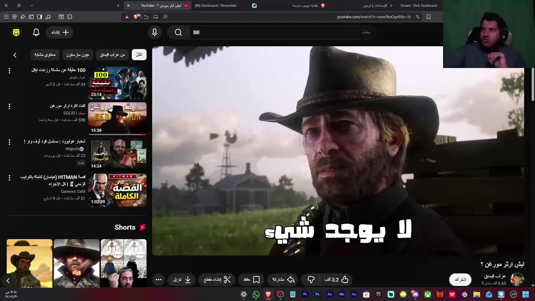
Task: Click the إنشاء create button
Action: (x=60, y=32)
